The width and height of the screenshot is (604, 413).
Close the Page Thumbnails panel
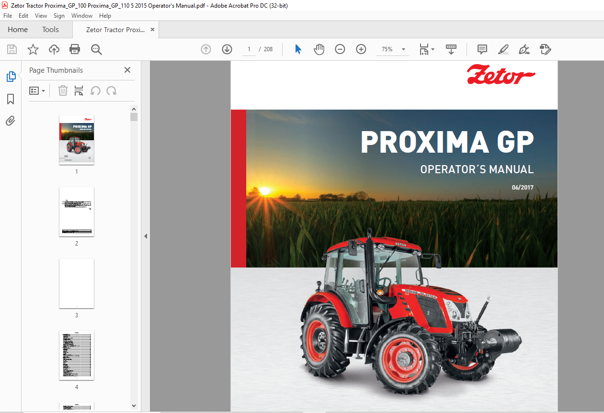127,70
